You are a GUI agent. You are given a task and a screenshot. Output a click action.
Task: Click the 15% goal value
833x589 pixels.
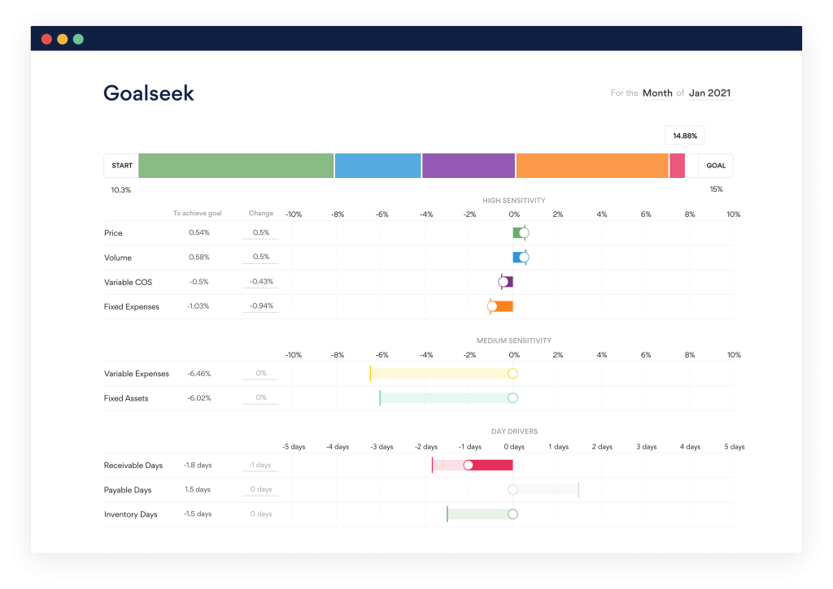click(716, 189)
